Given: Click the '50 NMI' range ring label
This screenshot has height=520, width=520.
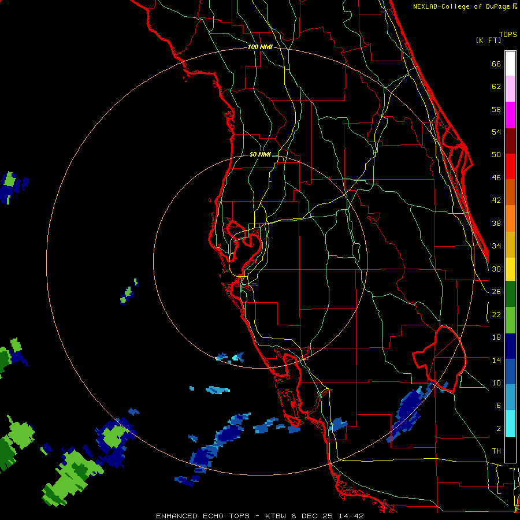Looking at the screenshot, I should [260, 154].
